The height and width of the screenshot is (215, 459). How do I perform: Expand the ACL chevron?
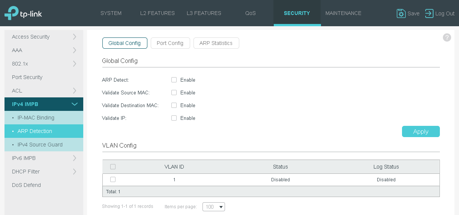(75, 91)
